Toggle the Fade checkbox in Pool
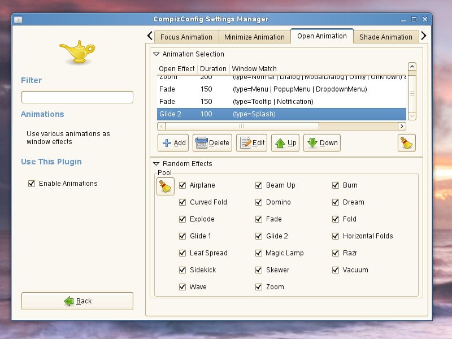The height and width of the screenshot is (339, 452). point(259,219)
